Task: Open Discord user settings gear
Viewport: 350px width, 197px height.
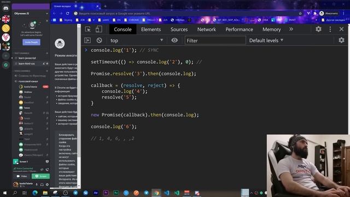Action: tap(47, 185)
